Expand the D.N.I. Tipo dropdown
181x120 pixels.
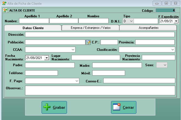131,21
